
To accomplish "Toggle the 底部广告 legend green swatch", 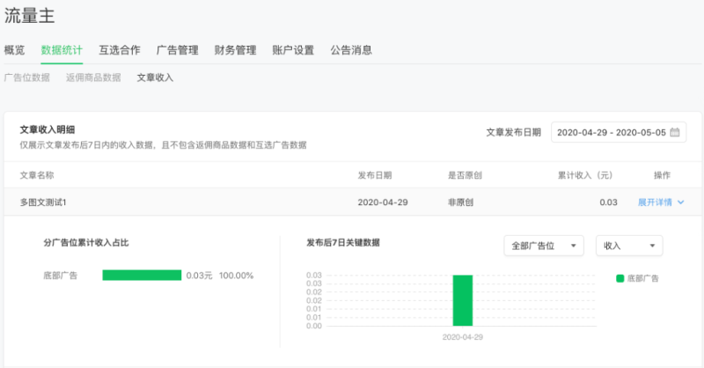I will 620,278.
